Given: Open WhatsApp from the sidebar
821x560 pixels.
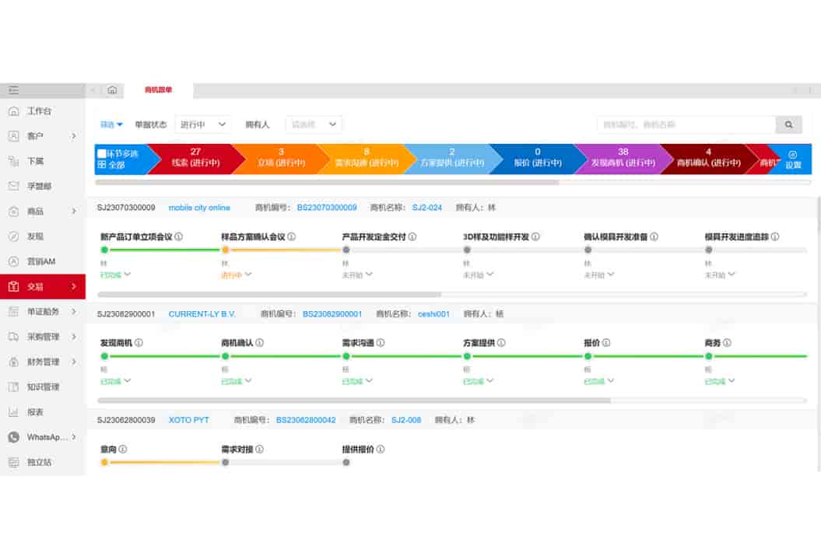Looking at the screenshot, I should coord(47,437).
